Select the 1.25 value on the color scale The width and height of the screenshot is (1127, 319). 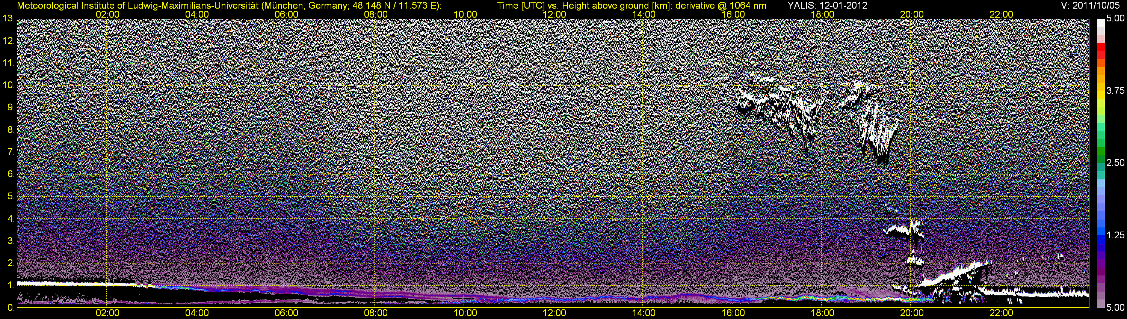click(x=1115, y=236)
